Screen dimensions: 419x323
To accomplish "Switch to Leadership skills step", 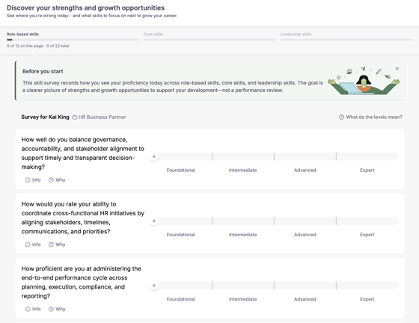I will click(x=296, y=34).
